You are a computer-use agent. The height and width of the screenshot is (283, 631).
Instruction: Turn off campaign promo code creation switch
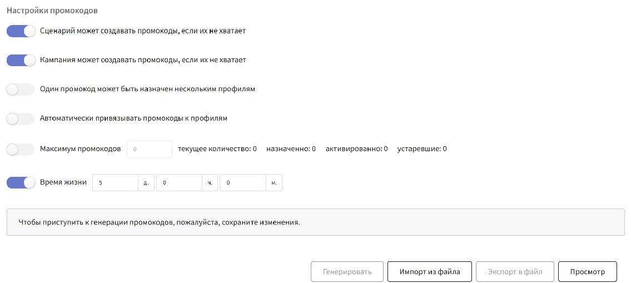coord(21,60)
